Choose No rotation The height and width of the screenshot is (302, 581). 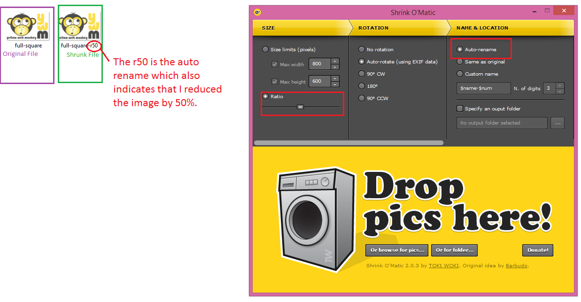tap(362, 49)
